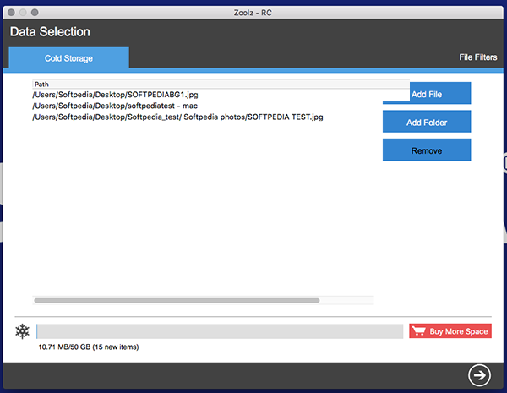This screenshot has width=507, height=393.
Task: Click the 10.71 MB/50 GB usage text
Action: (x=89, y=347)
